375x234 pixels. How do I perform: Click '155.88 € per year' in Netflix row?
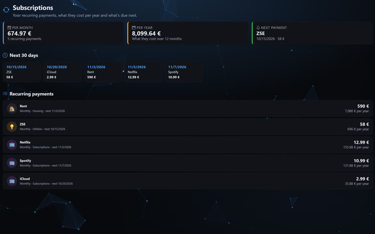pos(356,147)
